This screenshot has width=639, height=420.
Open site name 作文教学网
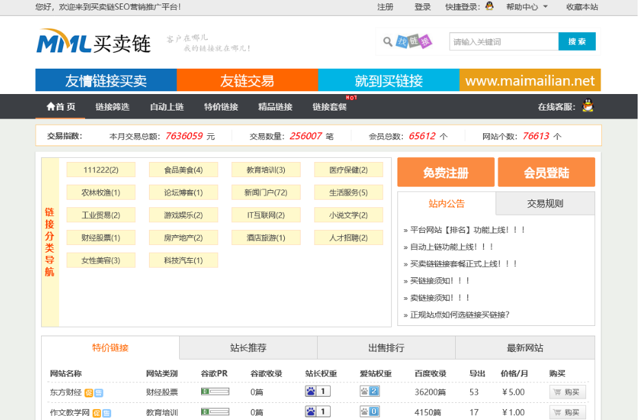pyautogui.click(x=70, y=412)
